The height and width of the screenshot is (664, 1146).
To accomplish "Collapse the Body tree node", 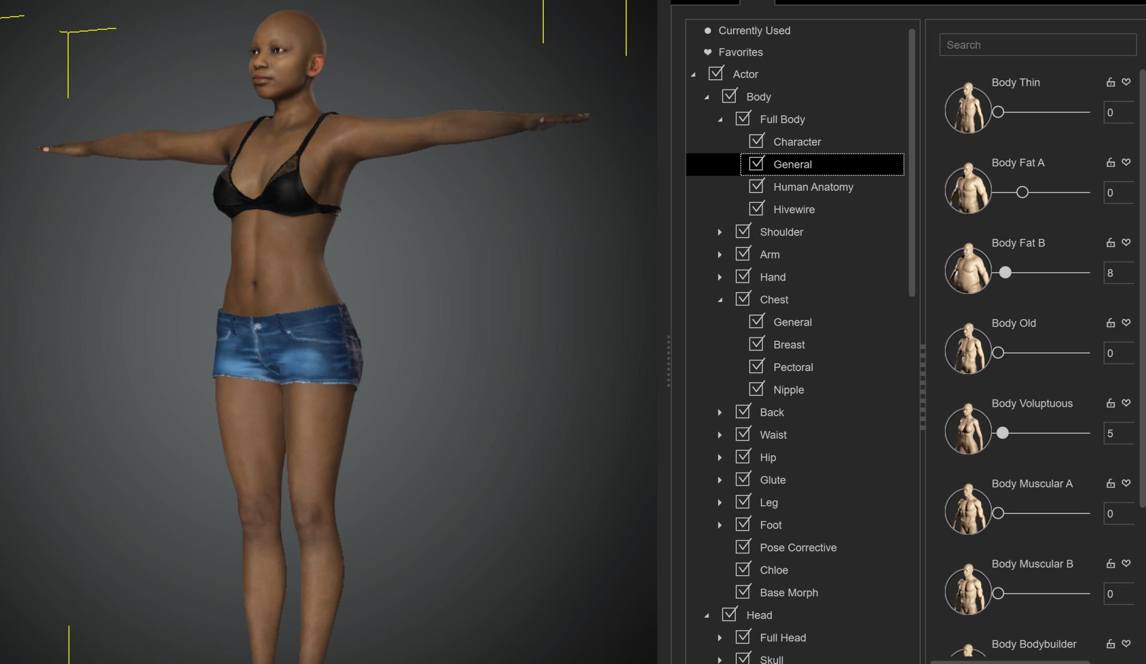I will (x=707, y=97).
